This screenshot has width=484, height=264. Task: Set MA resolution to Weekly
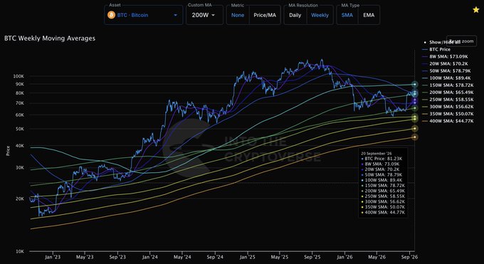click(320, 15)
